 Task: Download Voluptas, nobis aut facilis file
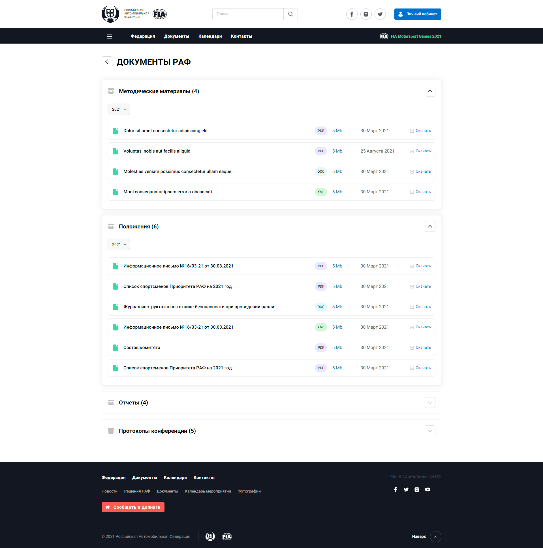(x=420, y=151)
